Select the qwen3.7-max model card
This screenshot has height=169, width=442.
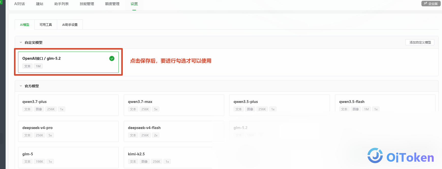pos(174,105)
